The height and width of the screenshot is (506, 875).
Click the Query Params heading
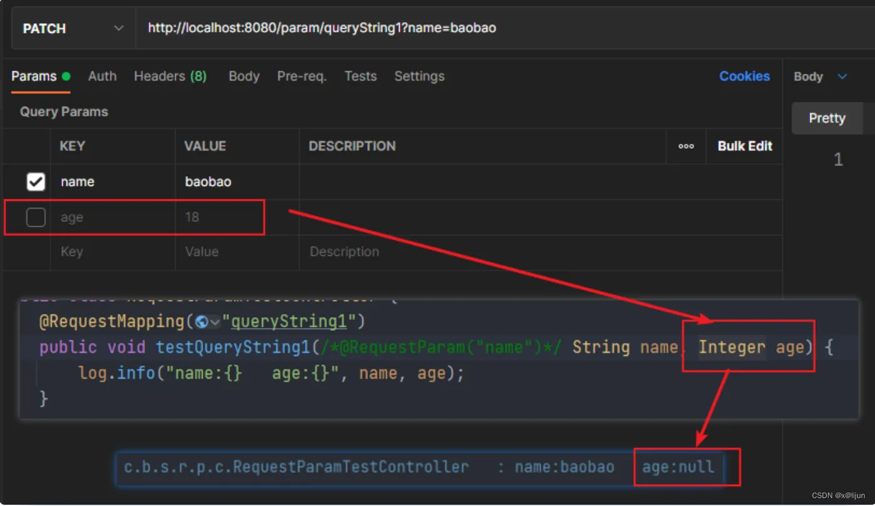coord(64,112)
